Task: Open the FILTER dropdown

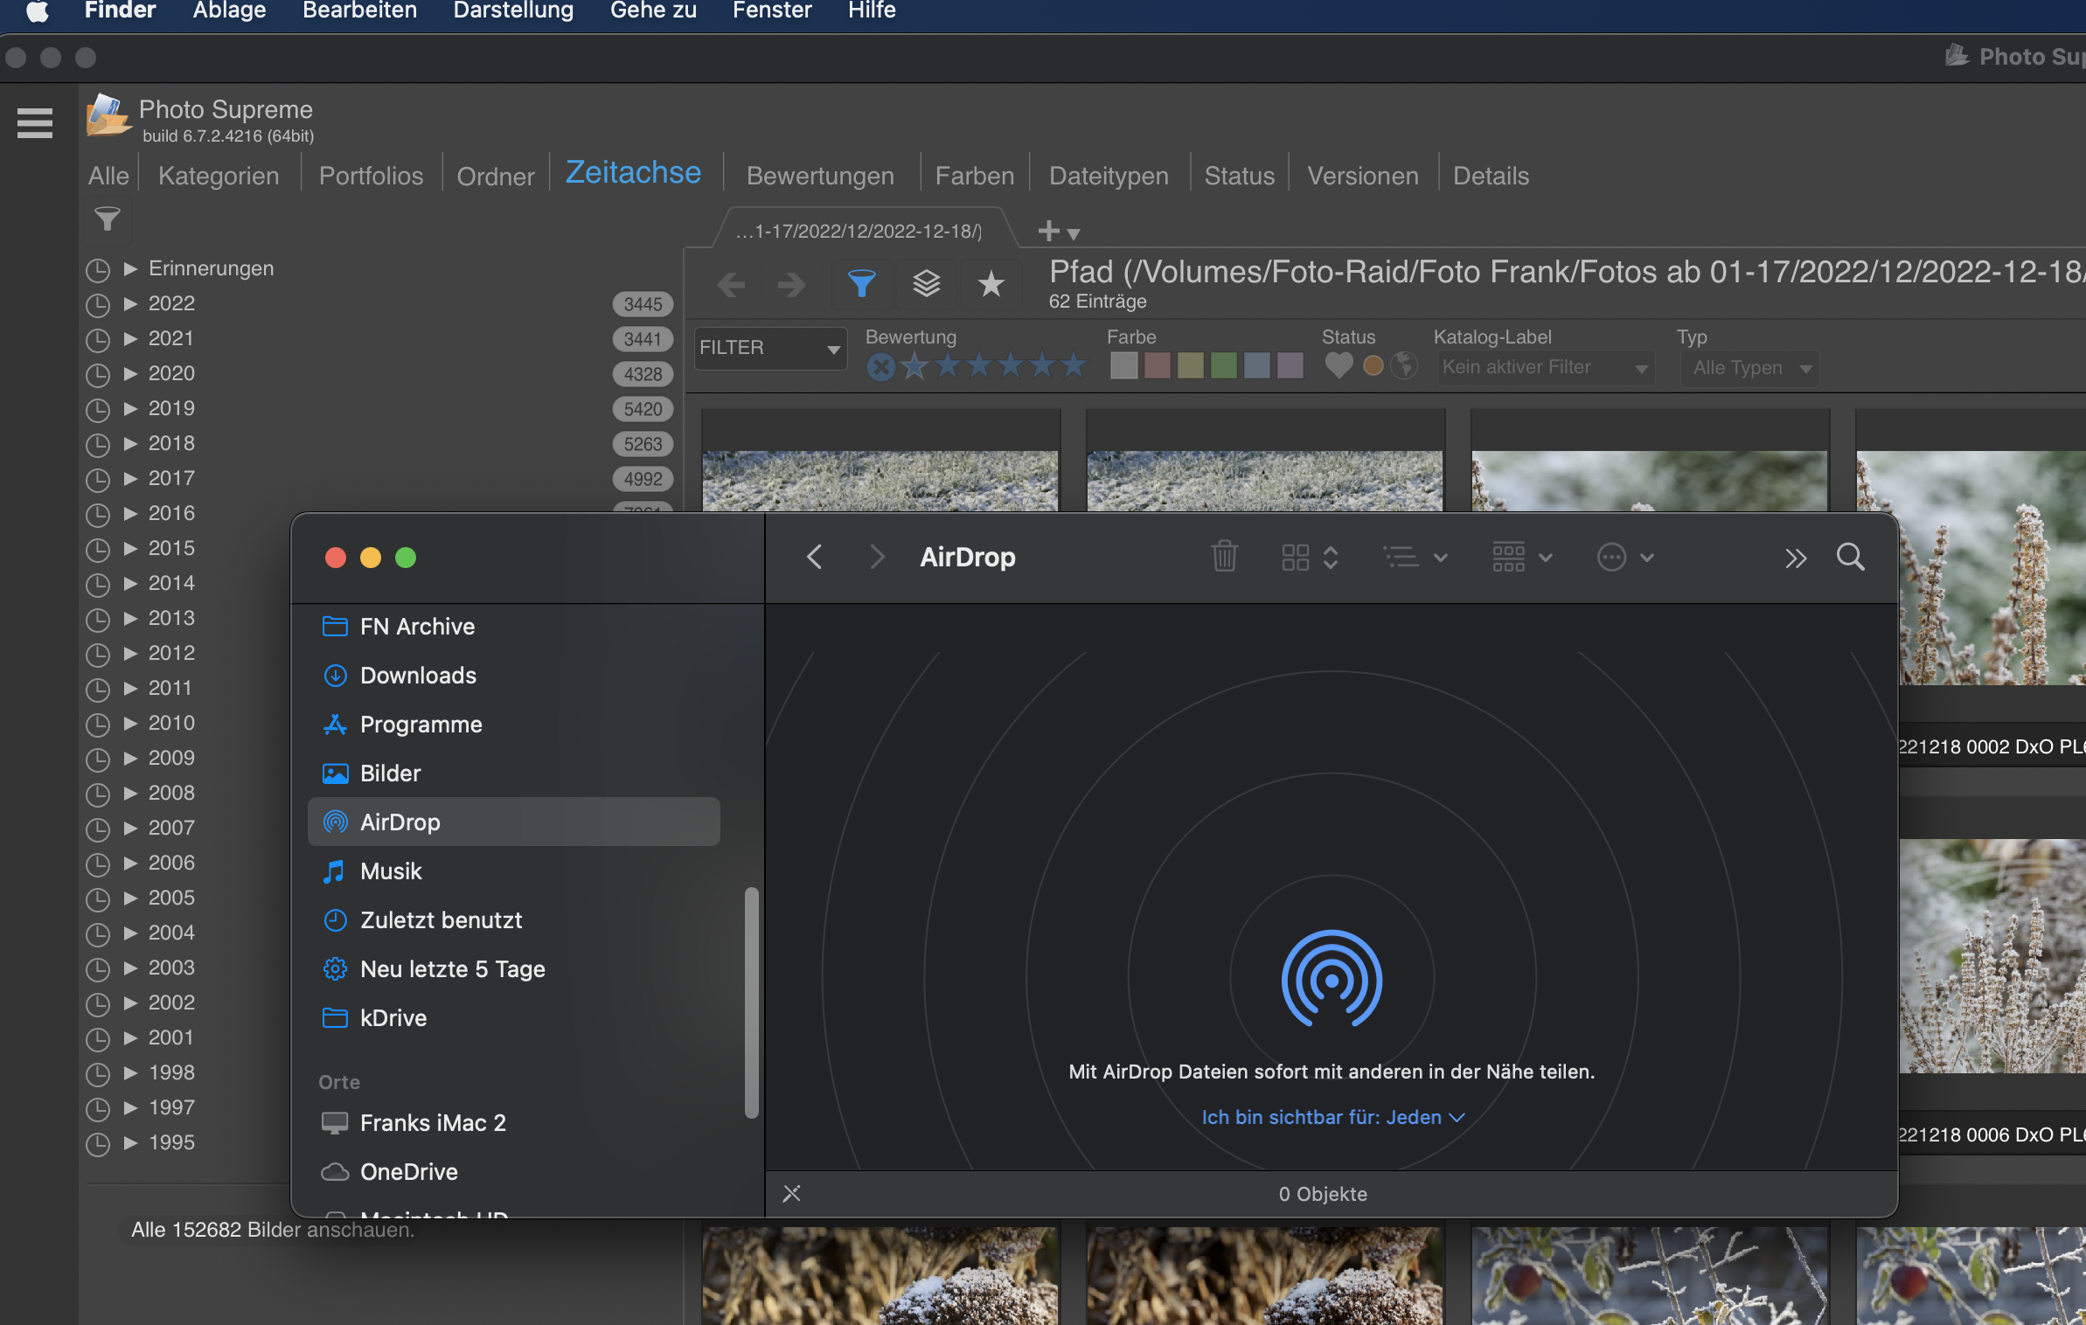Action: coord(770,348)
